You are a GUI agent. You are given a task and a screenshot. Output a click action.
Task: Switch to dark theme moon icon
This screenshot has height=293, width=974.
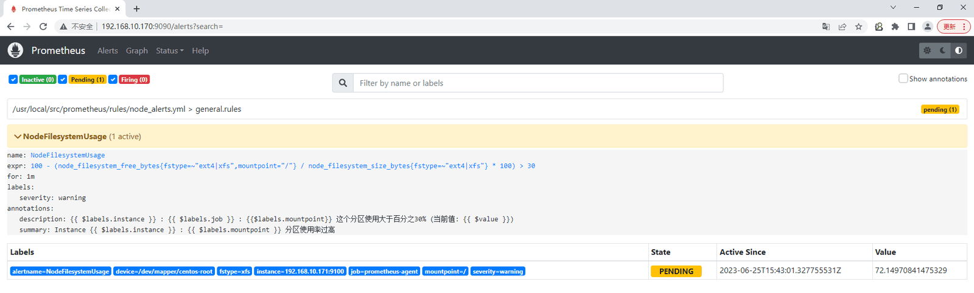(943, 50)
